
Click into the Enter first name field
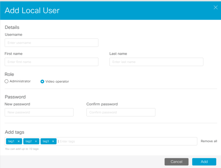pos(52,62)
